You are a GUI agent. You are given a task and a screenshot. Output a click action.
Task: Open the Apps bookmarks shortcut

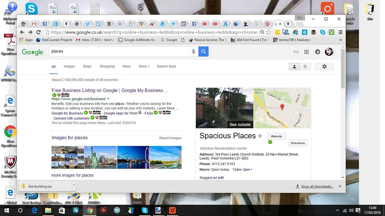[26, 40]
